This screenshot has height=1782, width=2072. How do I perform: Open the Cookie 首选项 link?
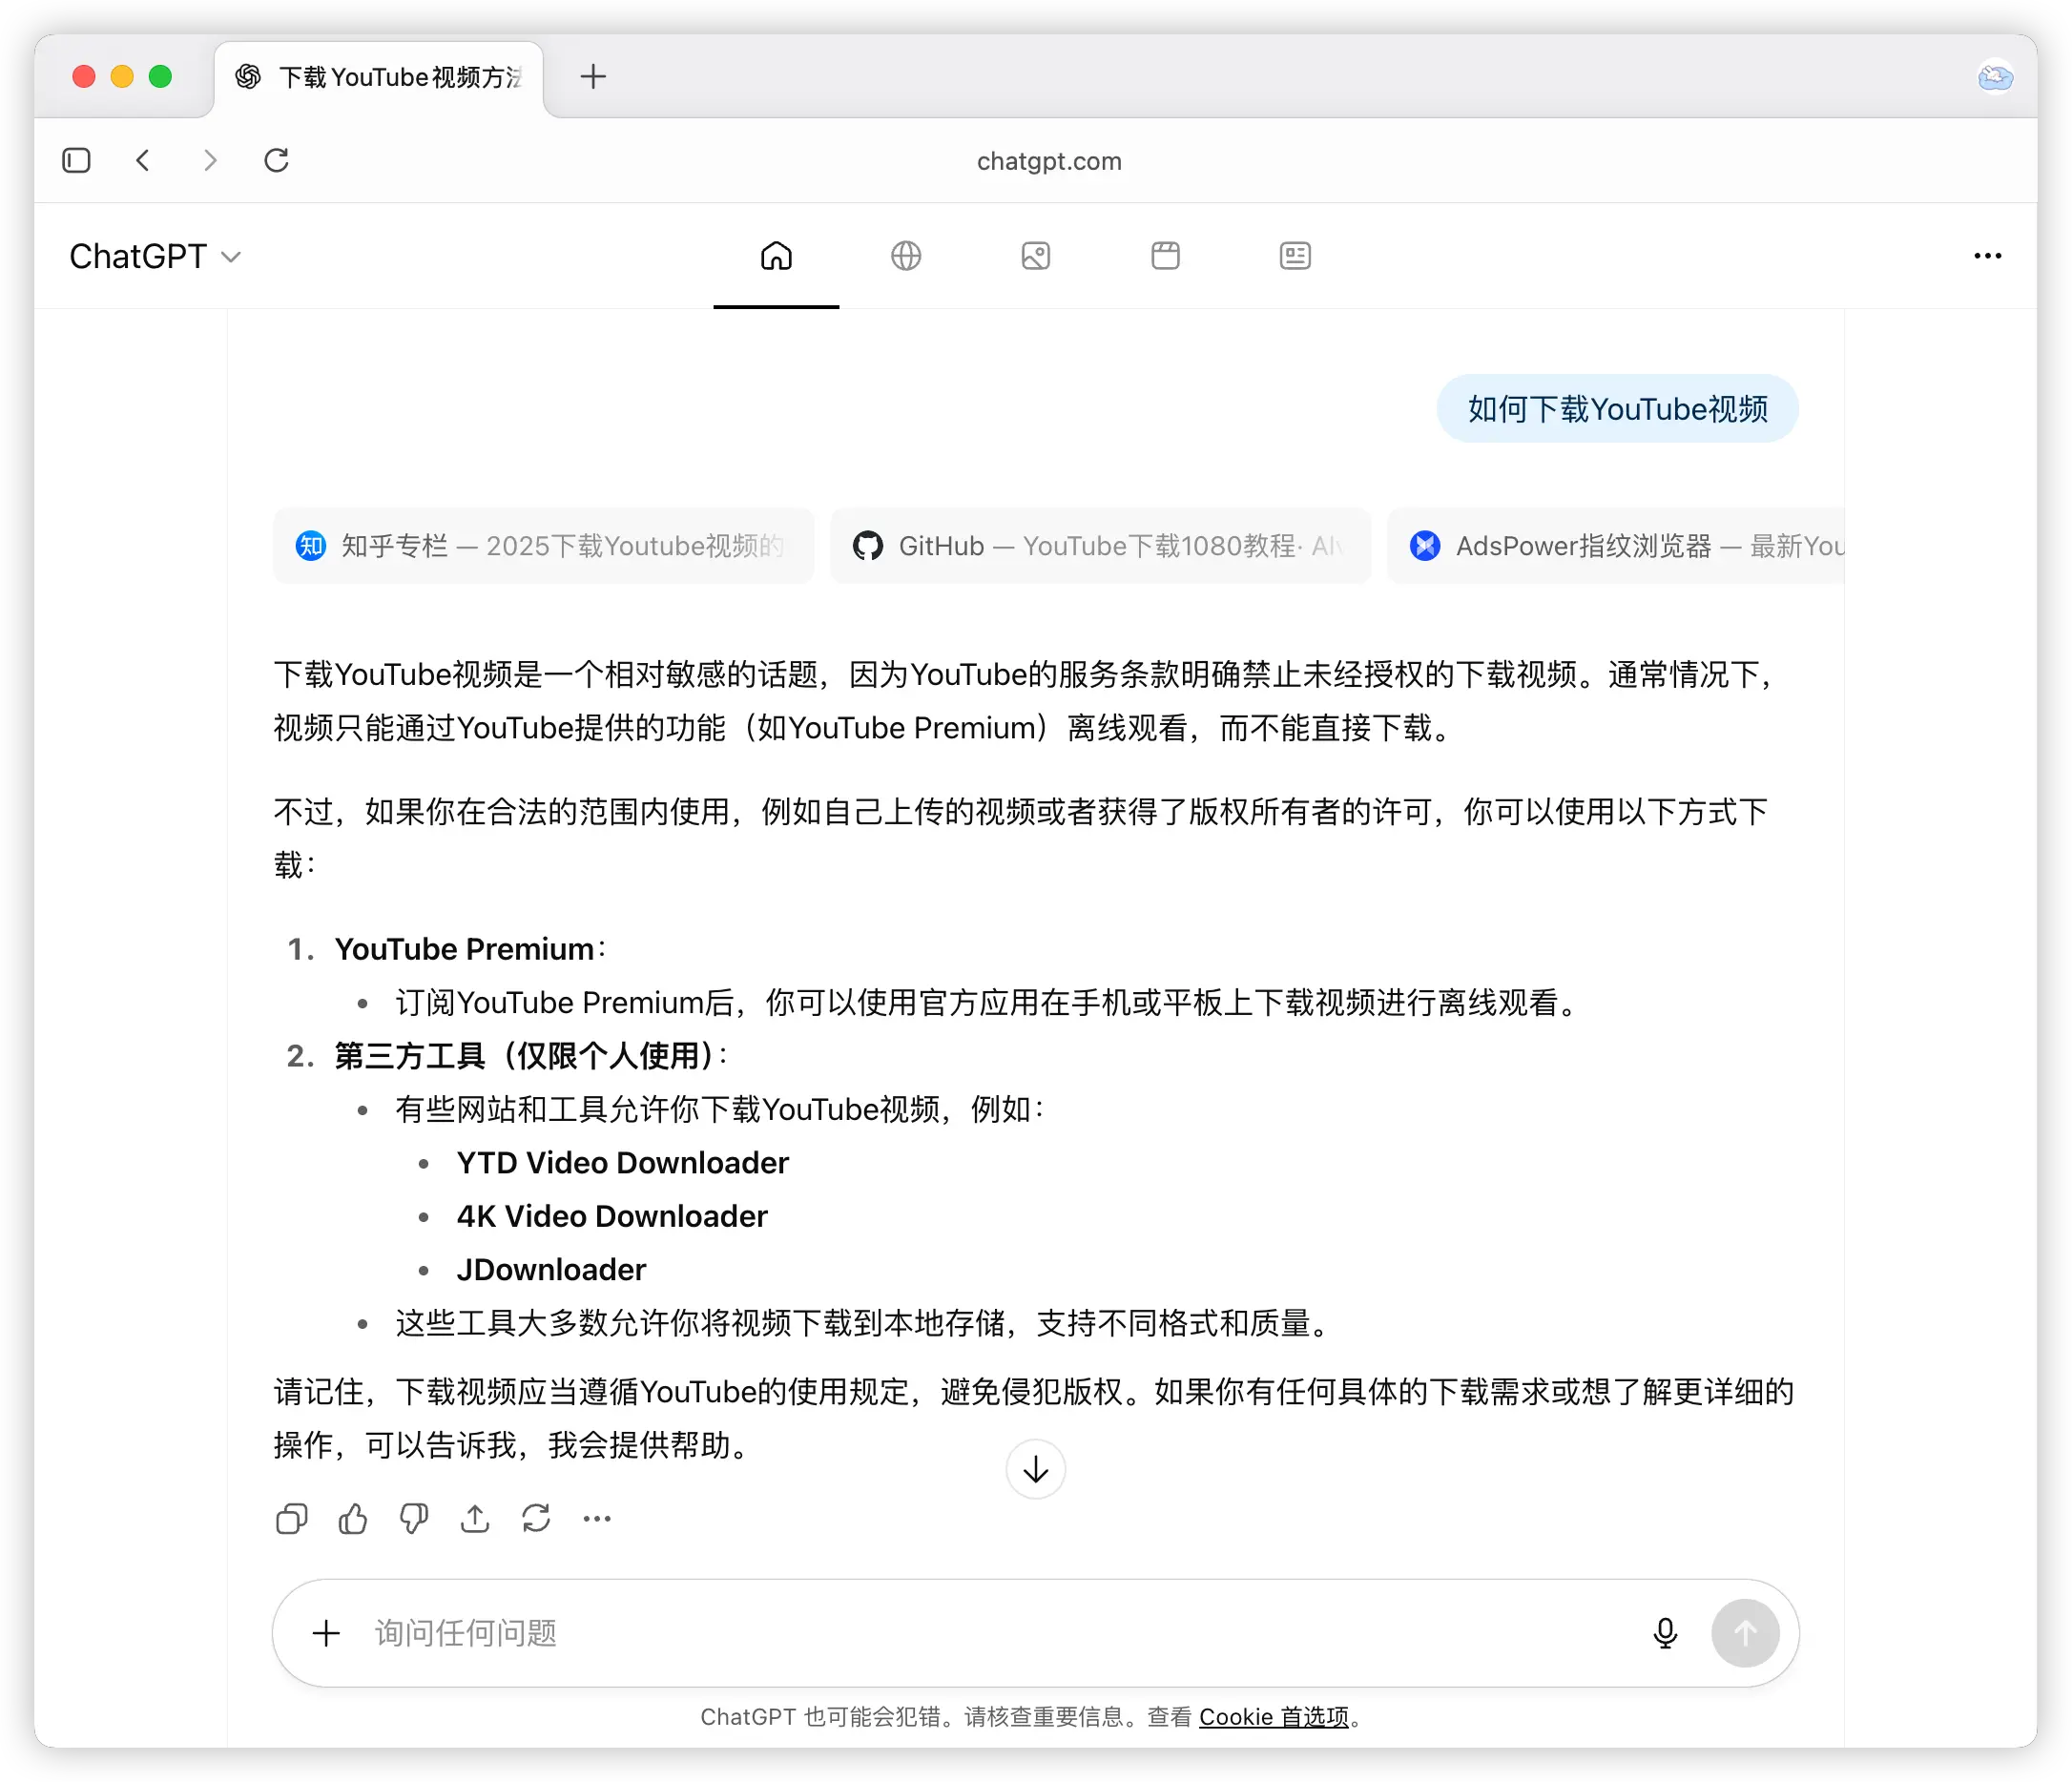1274,1717
